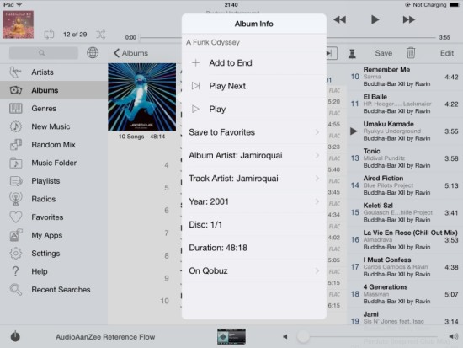Viewport: 463px width, 348px height.
Task: Click the globe icon near search
Action: click(93, 53)
